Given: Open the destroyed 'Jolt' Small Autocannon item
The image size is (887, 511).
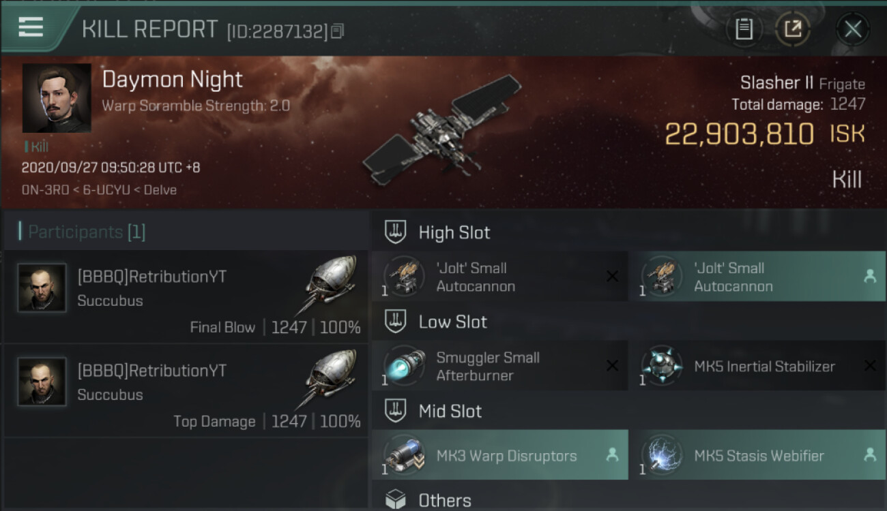Looking at the screenshot, I should coord(499,277).
